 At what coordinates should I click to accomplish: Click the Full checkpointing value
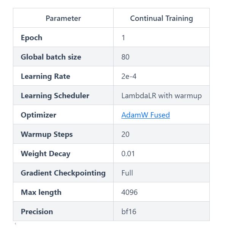coord(127,173)
